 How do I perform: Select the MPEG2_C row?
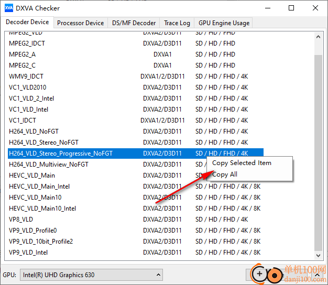[x=136, y=65]
